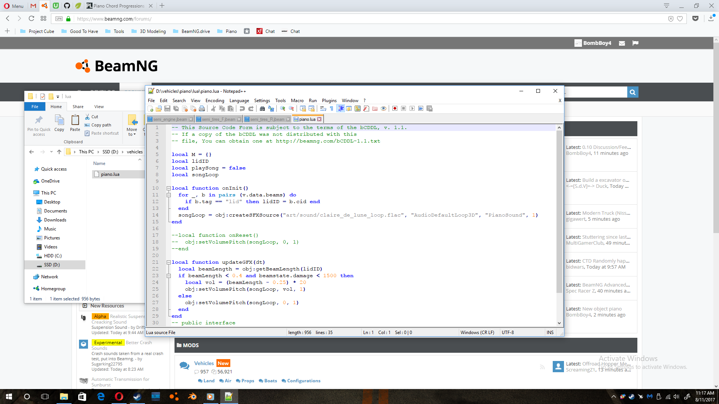719x404 pixels.
Task: Collapse the updateGFX function fold marker
Action: (x=169, y=262)
